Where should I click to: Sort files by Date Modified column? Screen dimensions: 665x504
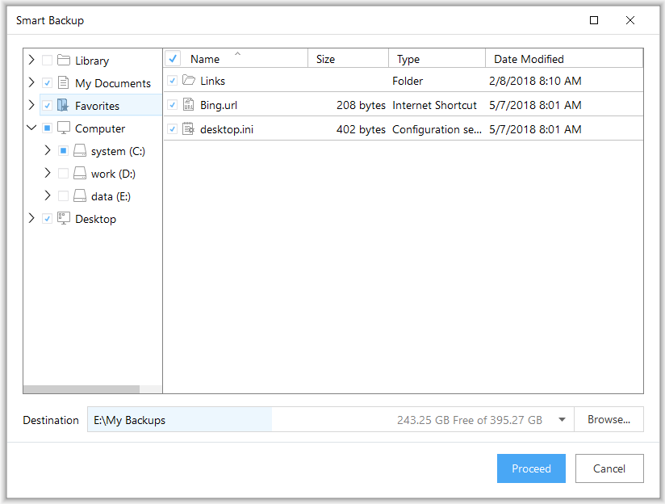point(529,59)
